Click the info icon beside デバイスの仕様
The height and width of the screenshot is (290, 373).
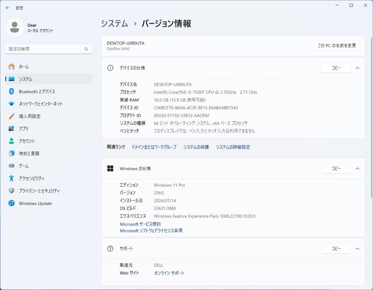[110, 68]
